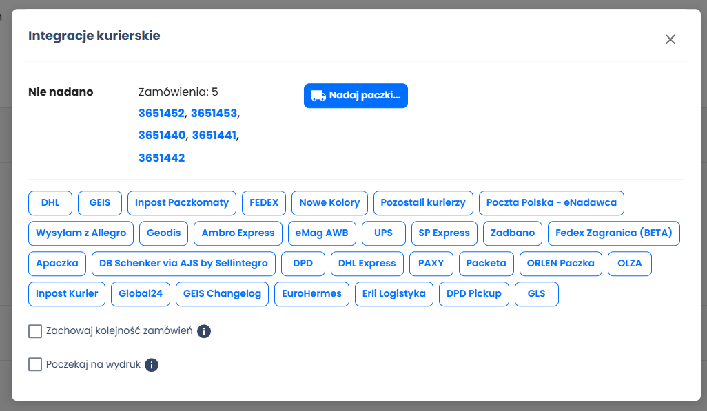Select the Packeta courier
This screenshot has height=411, width=707.
tap(486, 264)
